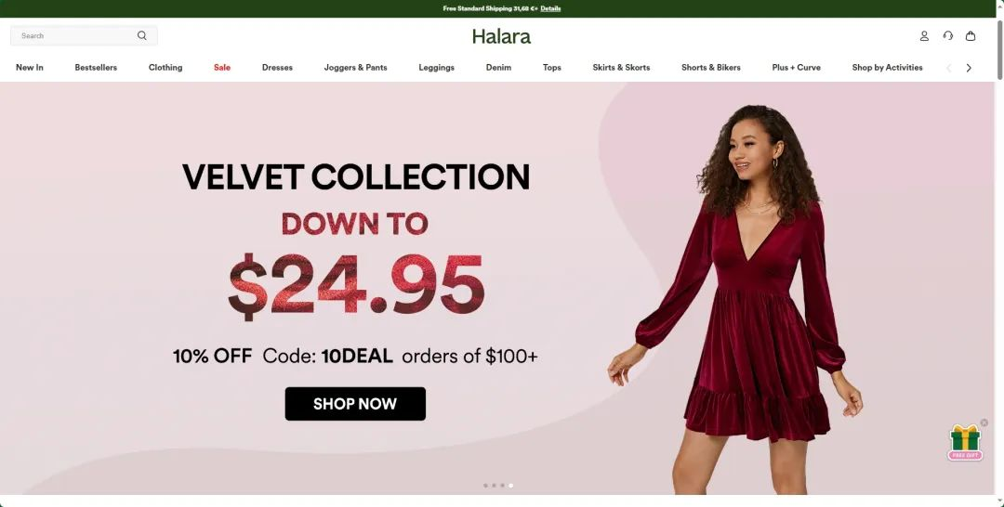Open free shipping Details link
This screenshot has width=1004, height=507.
(550, 8)
